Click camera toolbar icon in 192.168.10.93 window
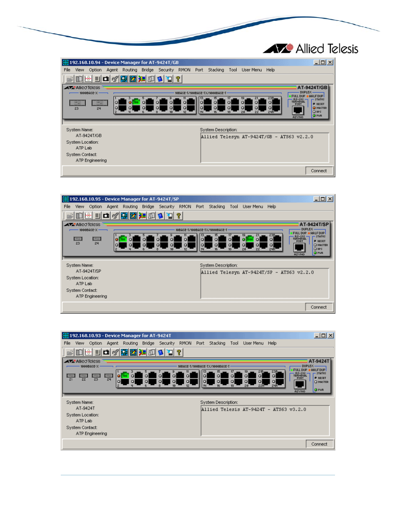The height and width of the screenshot is (514, 397). click(107, 353)
